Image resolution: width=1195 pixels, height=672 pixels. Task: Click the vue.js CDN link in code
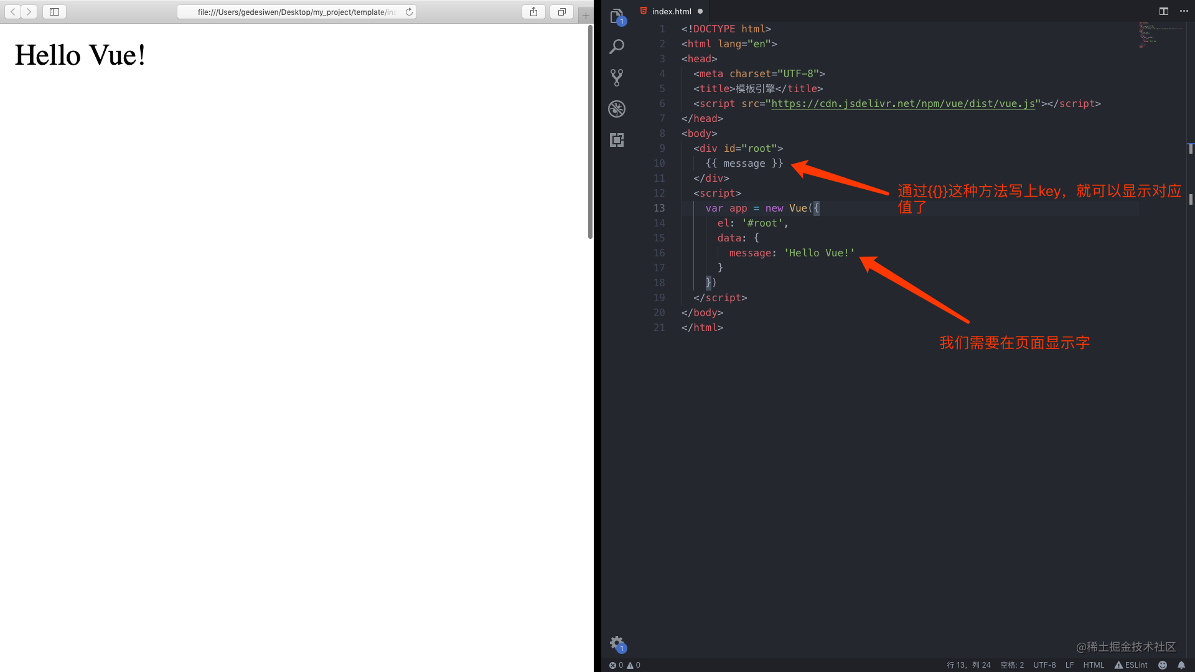coord(902,103)
